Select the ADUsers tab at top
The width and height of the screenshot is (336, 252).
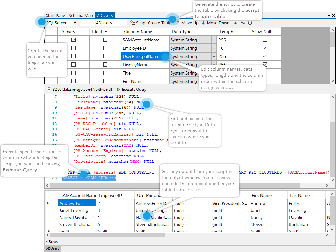105,15
